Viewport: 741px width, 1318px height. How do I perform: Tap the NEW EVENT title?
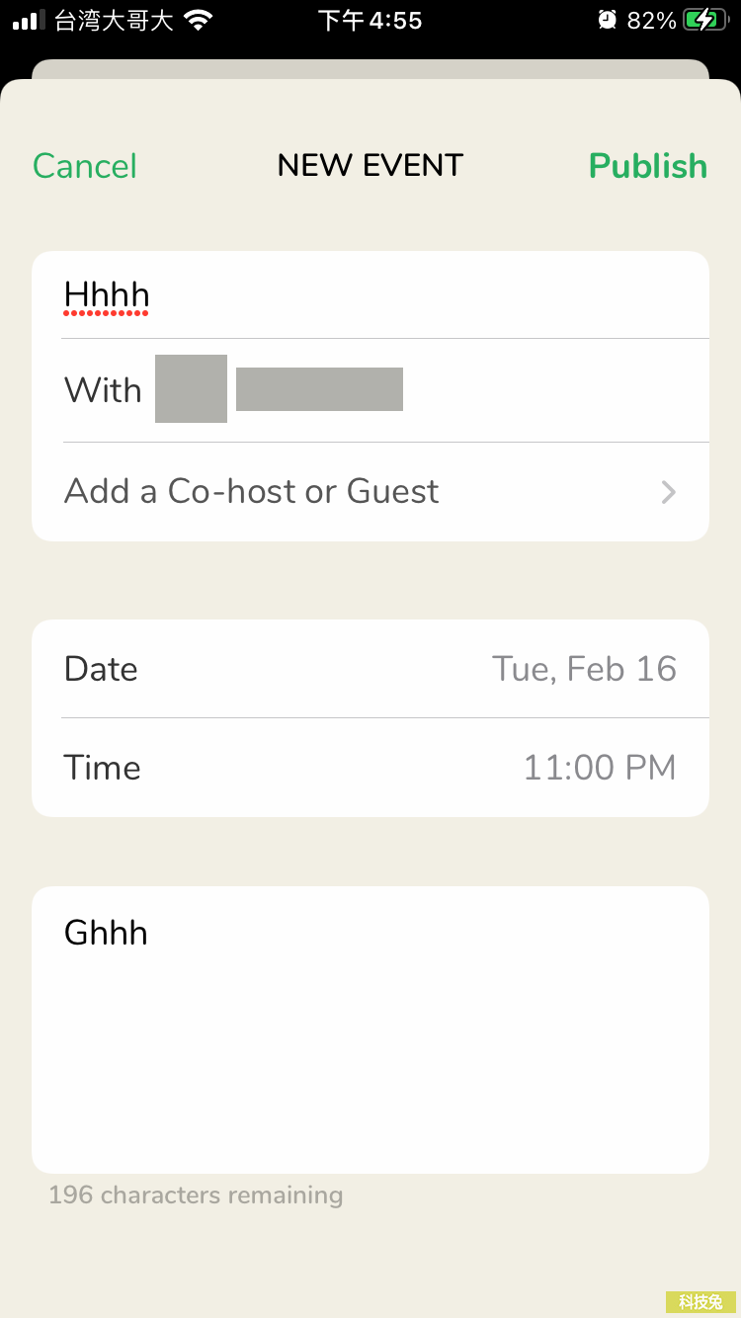point(370,166)
